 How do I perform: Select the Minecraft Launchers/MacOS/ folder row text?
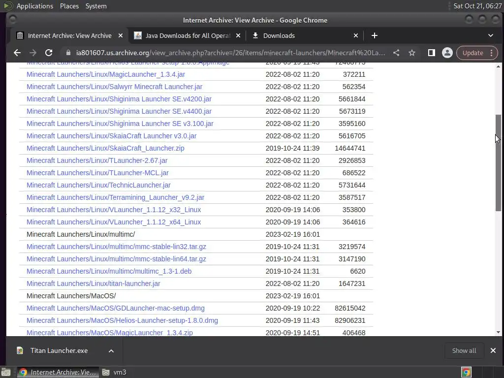[71, 296]
